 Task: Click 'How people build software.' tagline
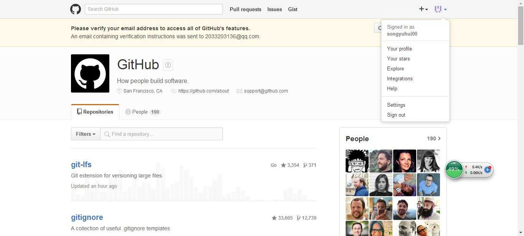click(153, 81)
